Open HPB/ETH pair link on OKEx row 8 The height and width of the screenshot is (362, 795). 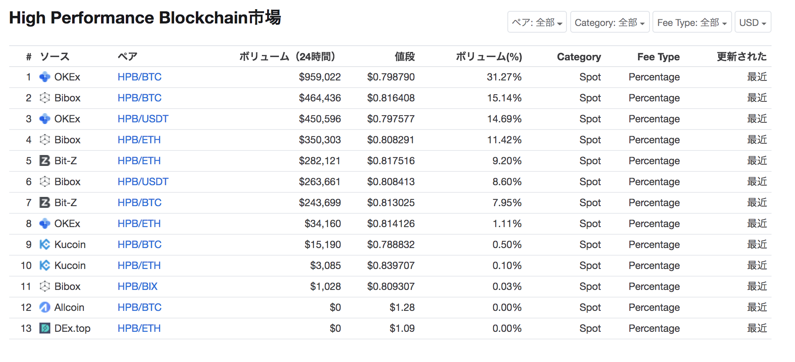(139, 224)
